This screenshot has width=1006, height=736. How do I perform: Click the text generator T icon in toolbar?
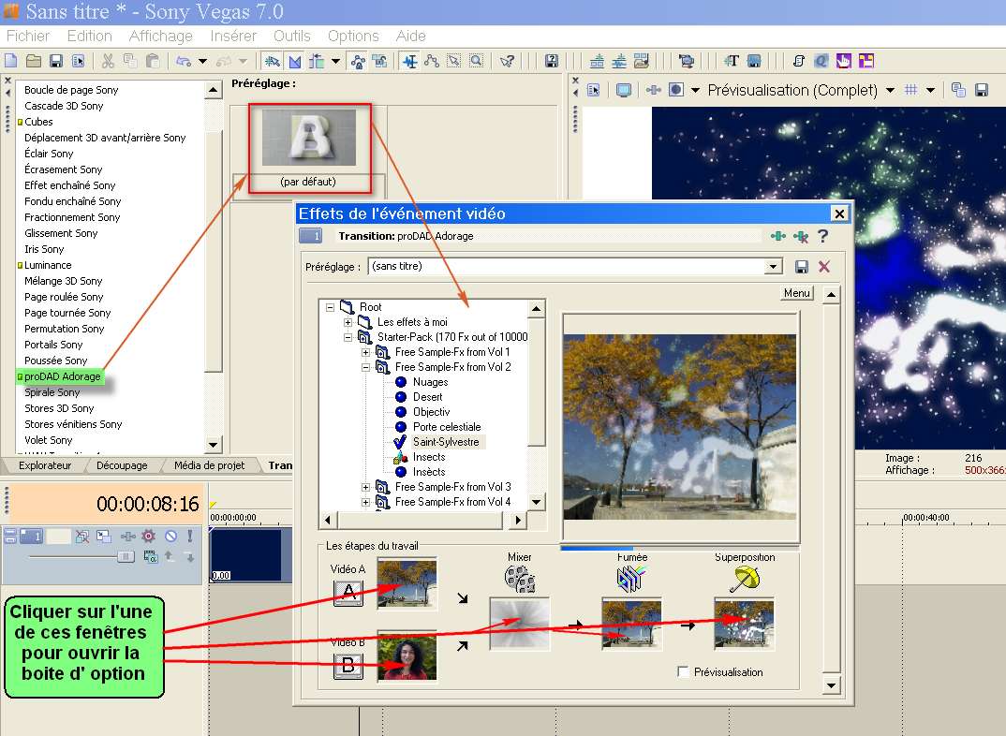[732, 61]
